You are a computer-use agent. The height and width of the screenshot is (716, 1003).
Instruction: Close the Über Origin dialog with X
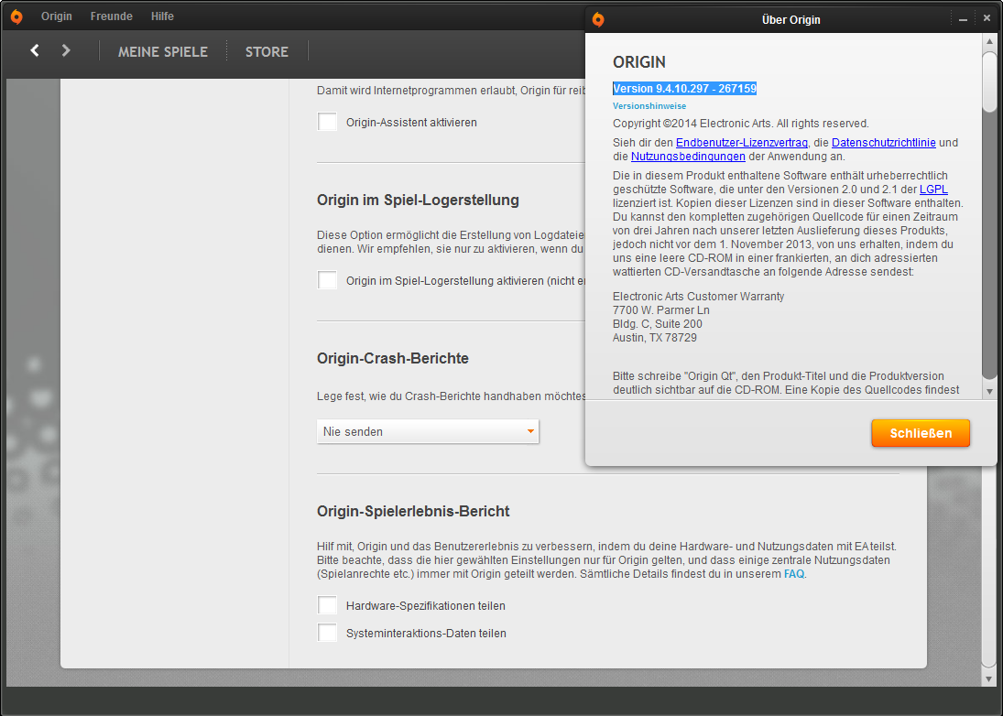(987, 18)
